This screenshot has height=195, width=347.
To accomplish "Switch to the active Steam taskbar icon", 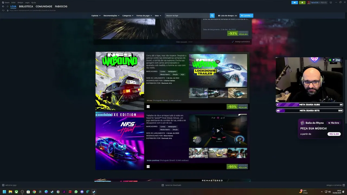I will coord(94,192).
